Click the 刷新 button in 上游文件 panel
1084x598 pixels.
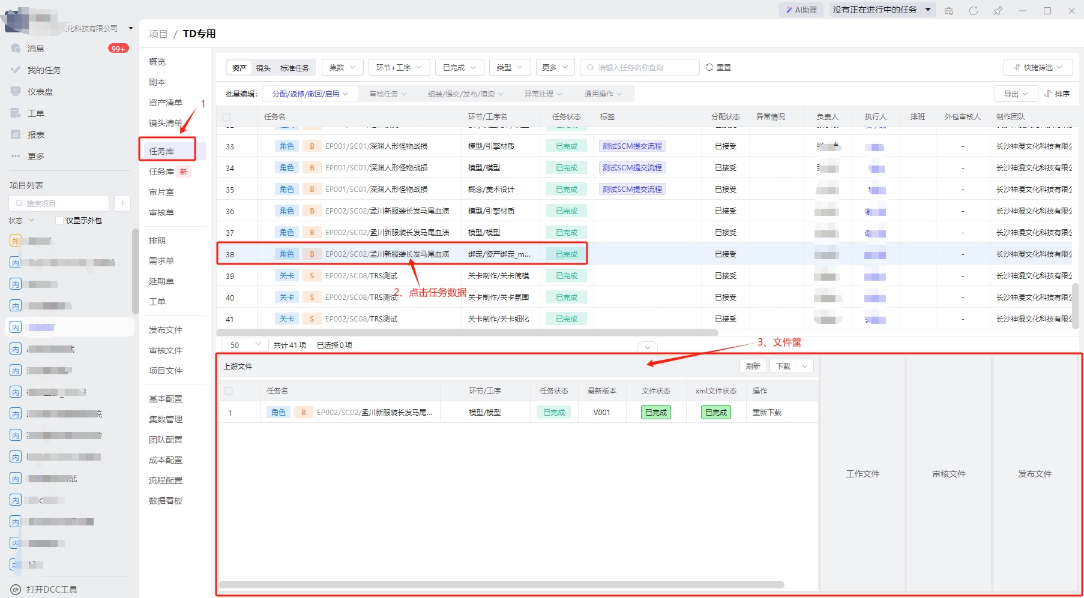click(753, 366)
